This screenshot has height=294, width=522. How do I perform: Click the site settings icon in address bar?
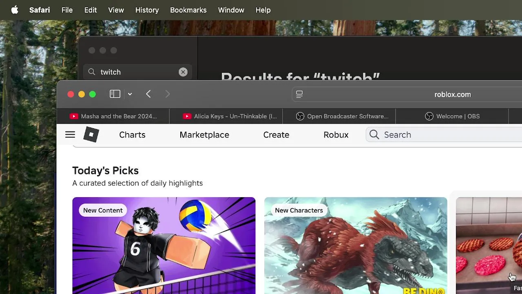click(x=299, y=94)
